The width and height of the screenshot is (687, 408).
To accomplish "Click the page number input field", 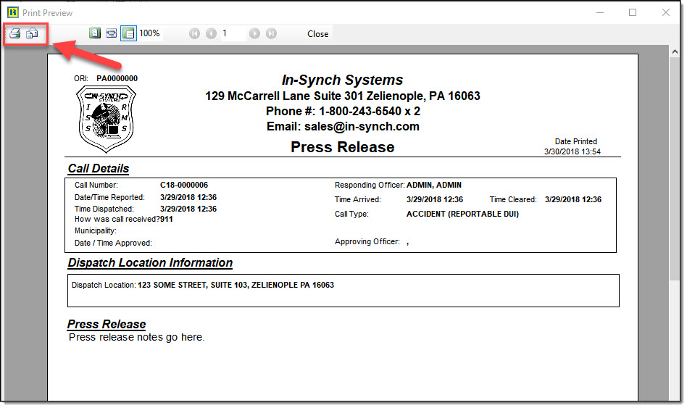I will 233,33.
